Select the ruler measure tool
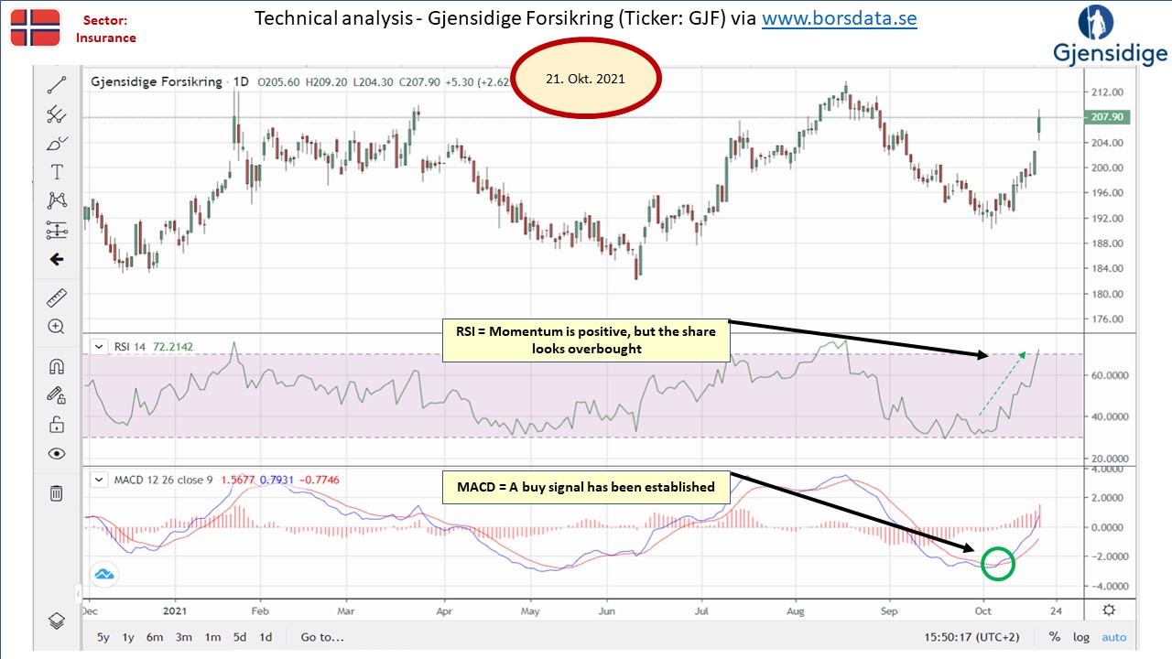 click(57, 297)
